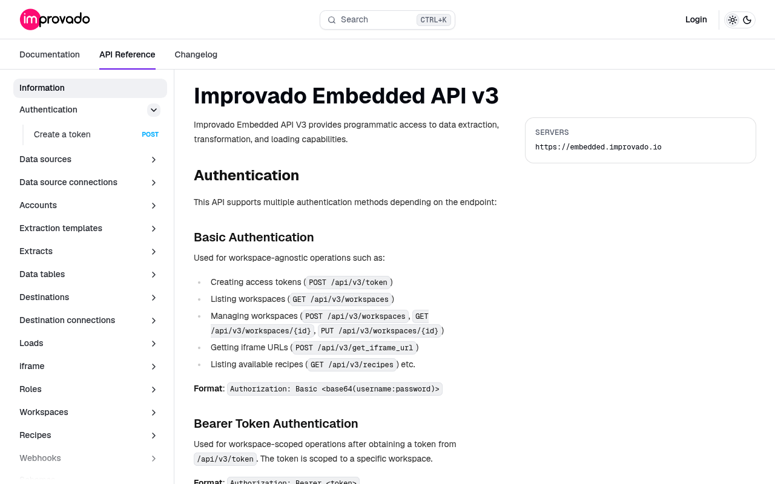
Task: Click the POST /api/v3/workspaces code snippet
Action: tap(355, 316)
